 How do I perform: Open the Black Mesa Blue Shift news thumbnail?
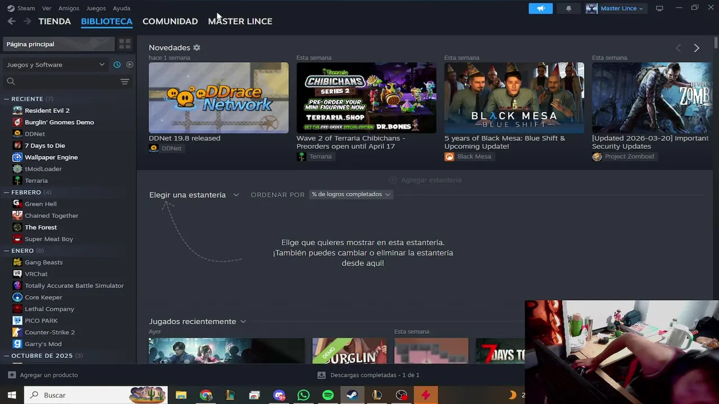[x=514, y=98]
